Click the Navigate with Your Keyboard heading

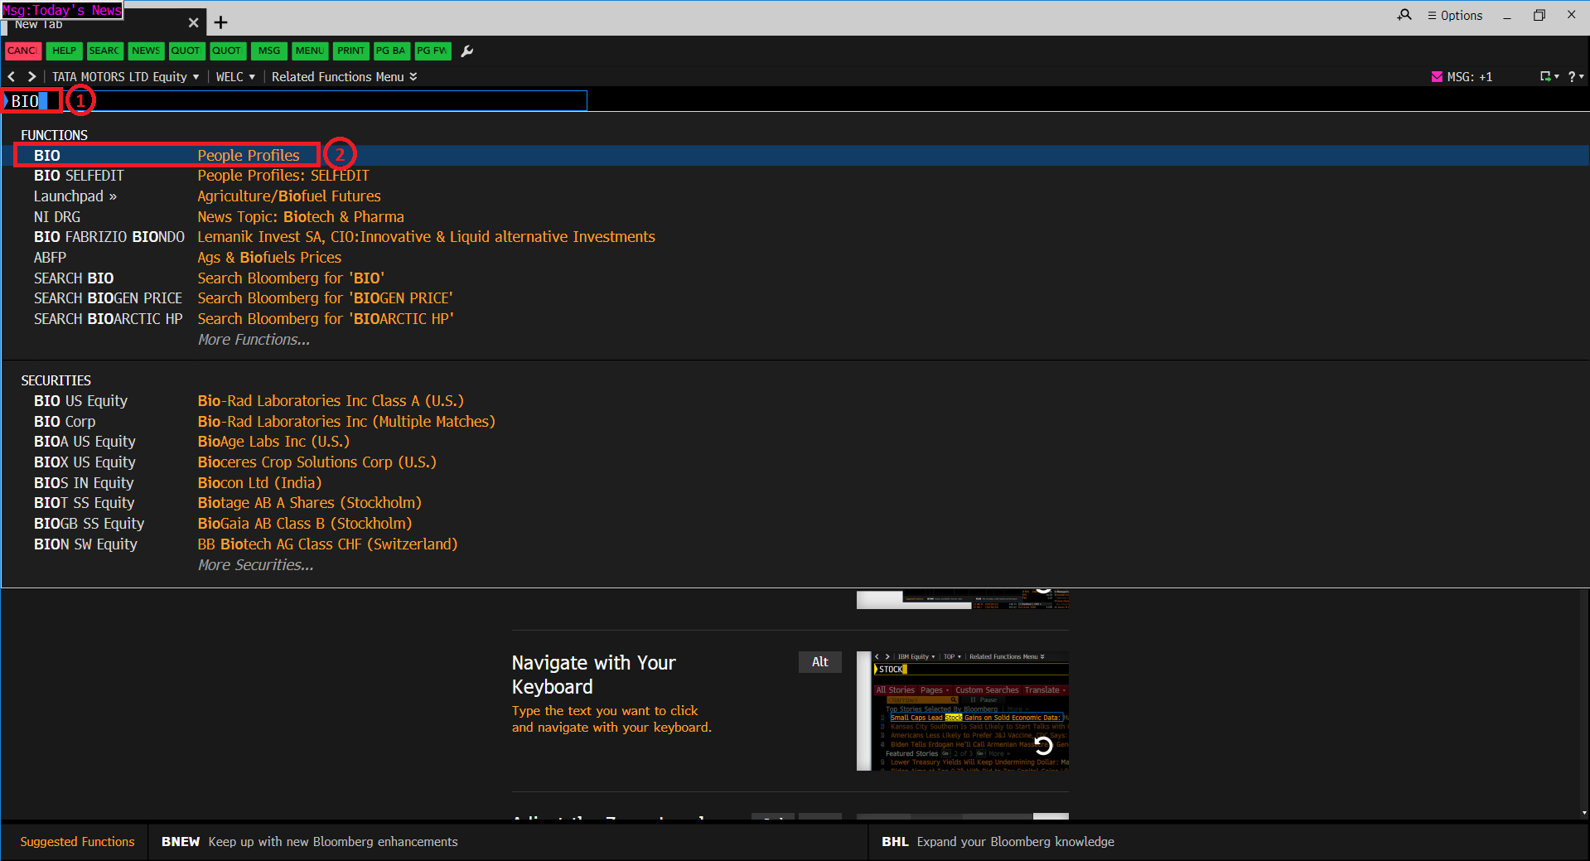click(593, 675)
